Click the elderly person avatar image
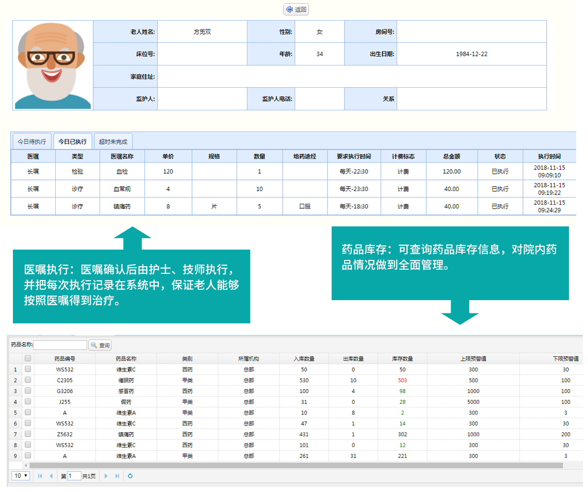This screenshot has height=492, width=588. click(53, 65)
